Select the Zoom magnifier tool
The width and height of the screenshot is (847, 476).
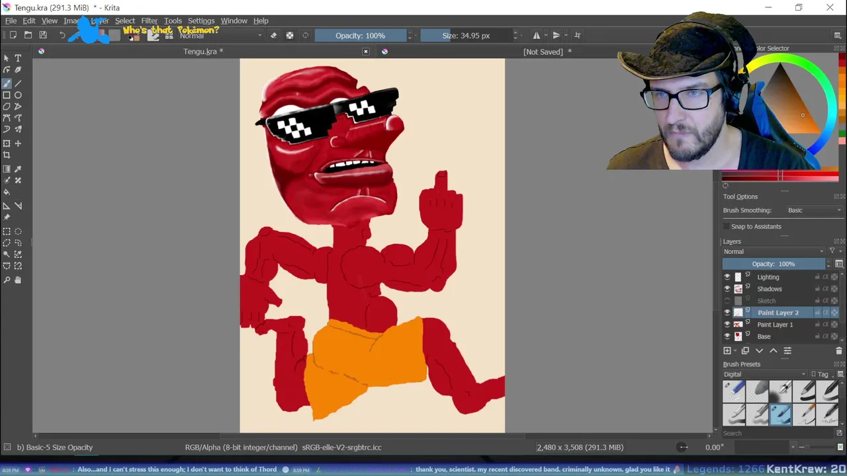[x=7, y=280]
